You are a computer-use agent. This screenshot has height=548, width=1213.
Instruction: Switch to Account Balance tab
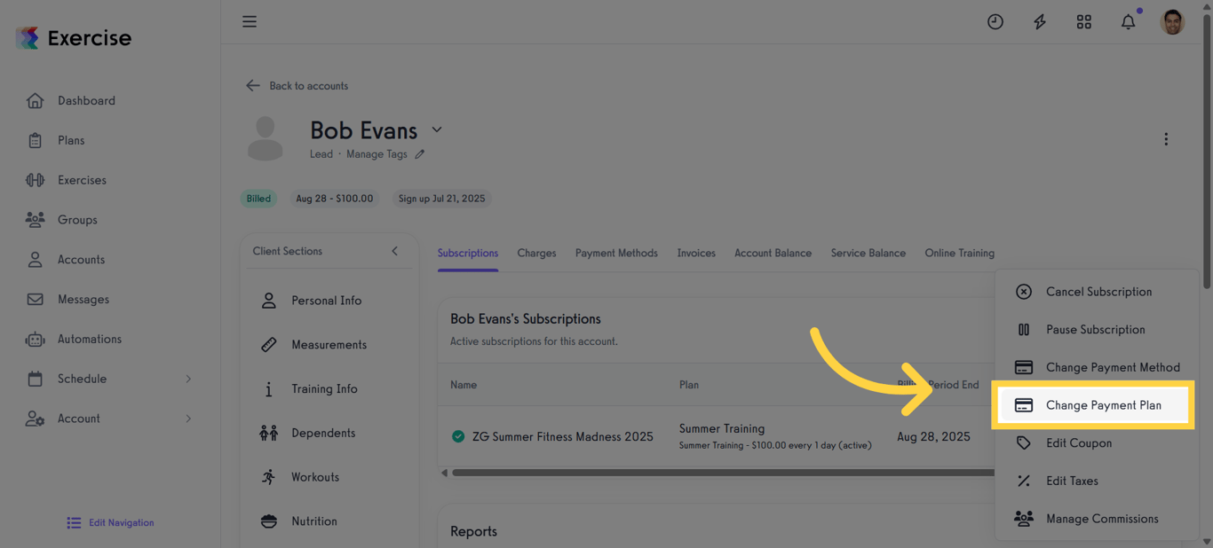click(773, 254)
